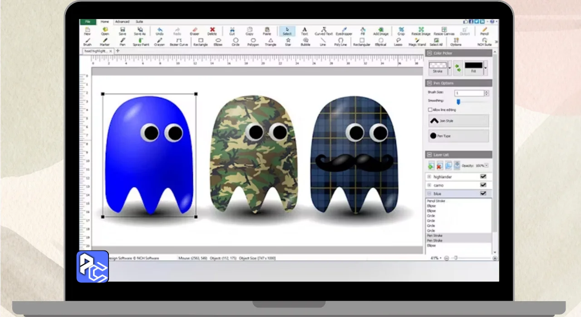Screen dimensions: 581x317
Task: Swap stroke and fill colors
Action: point(458,68)
